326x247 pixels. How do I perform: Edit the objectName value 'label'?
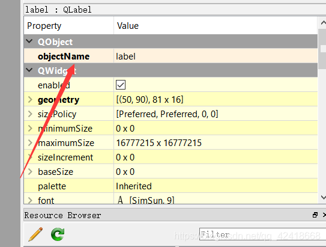[x=126, y=56]
